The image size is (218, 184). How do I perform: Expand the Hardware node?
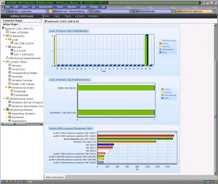(x=6, y=117)
